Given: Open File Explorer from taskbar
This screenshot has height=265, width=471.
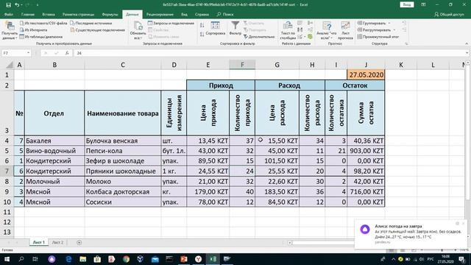Looking at the screenshot, I should 82,259.
